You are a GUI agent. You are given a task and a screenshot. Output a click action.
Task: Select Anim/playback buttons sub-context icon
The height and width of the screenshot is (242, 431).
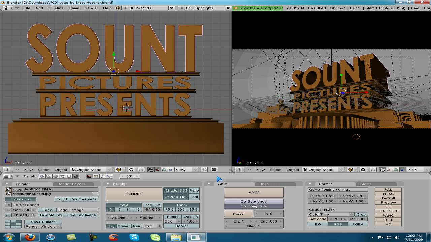tap(102, 176)
